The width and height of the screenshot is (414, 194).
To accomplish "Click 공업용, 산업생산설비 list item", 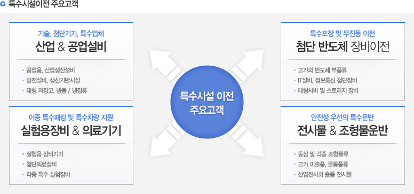I will [51, 71].
